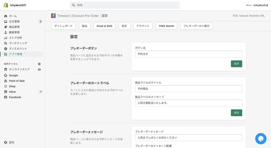
Task: Click the orders icon beside 注文管理
Action: 6,22
